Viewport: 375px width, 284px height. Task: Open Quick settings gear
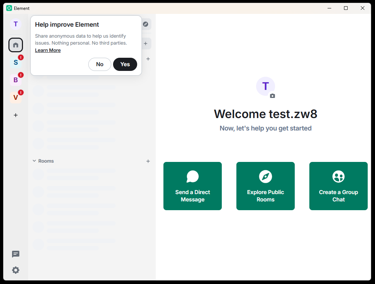16,270
